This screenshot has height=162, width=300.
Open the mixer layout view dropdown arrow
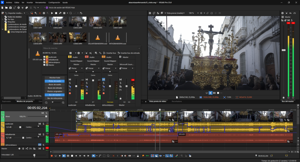[75, 53]
